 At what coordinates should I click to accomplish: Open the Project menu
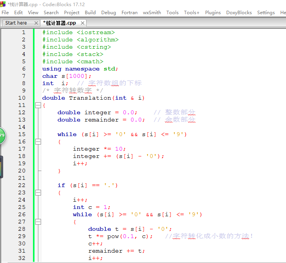point(72,13)
